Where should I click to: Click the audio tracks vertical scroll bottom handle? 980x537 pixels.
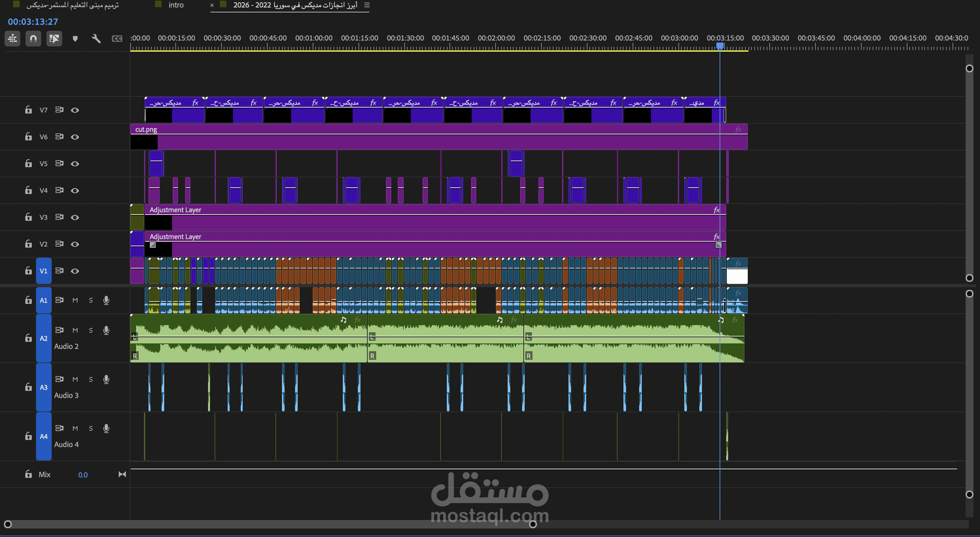click(x=969, y=494)
